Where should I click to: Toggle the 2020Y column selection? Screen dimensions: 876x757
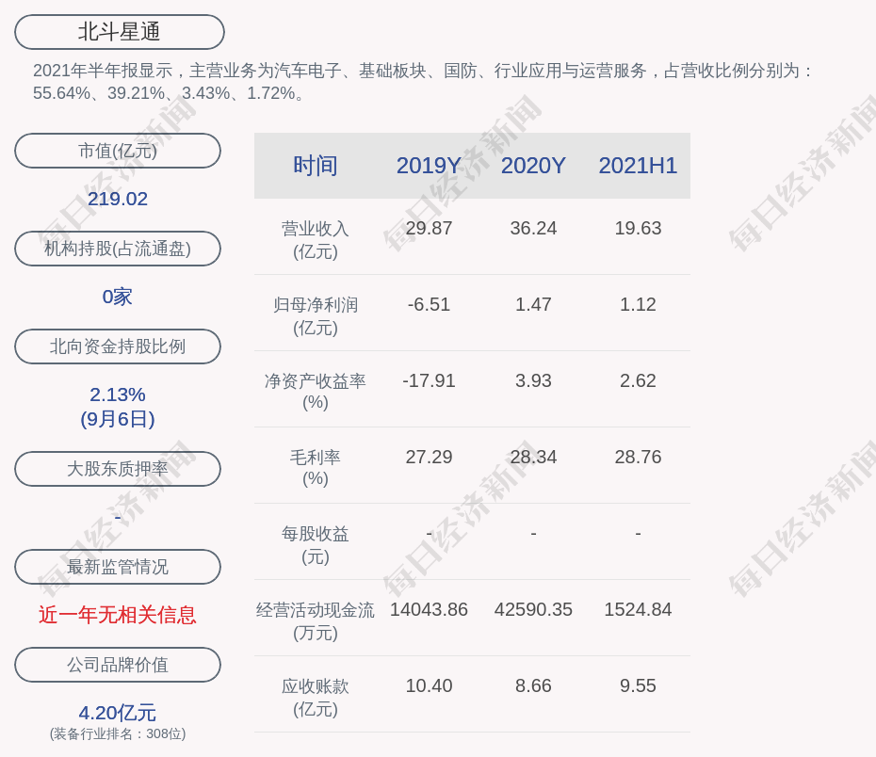coord(532,166)
